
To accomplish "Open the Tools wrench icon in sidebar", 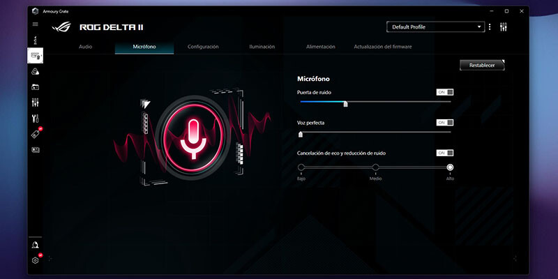I will tap(36, 119).
